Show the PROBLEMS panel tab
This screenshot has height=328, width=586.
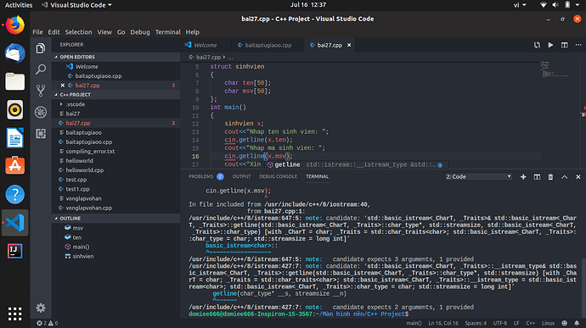[x=200, y=176]
